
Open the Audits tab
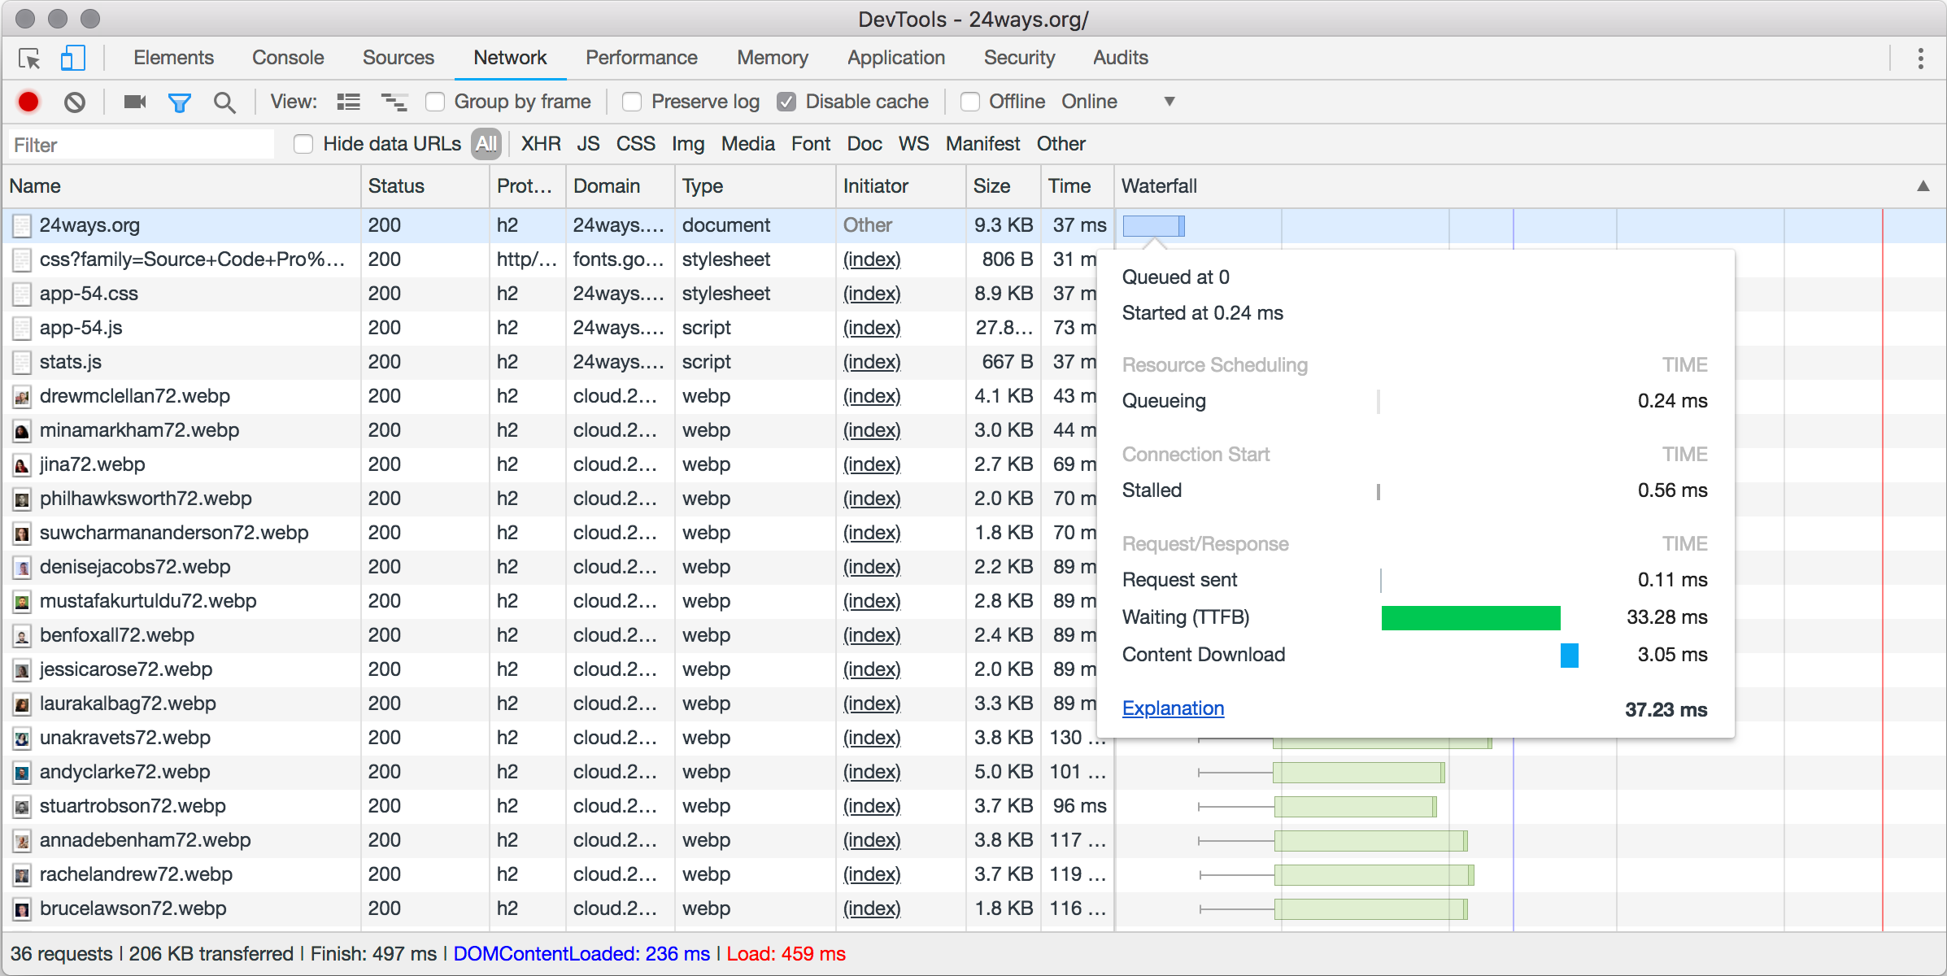(1121, 58)
